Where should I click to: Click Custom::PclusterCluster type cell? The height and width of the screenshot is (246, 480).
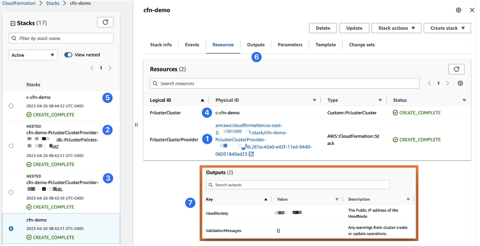(x=352, y=113)
